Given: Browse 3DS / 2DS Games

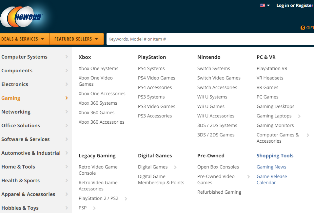Looking at the screenshot, I should tap(216, 135).
